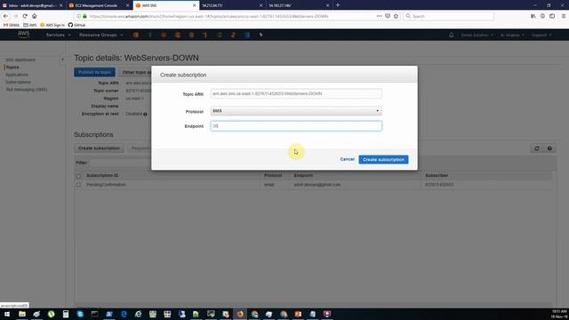
Task: Open the Firefox hamburger menu
Action: [563, 16]
